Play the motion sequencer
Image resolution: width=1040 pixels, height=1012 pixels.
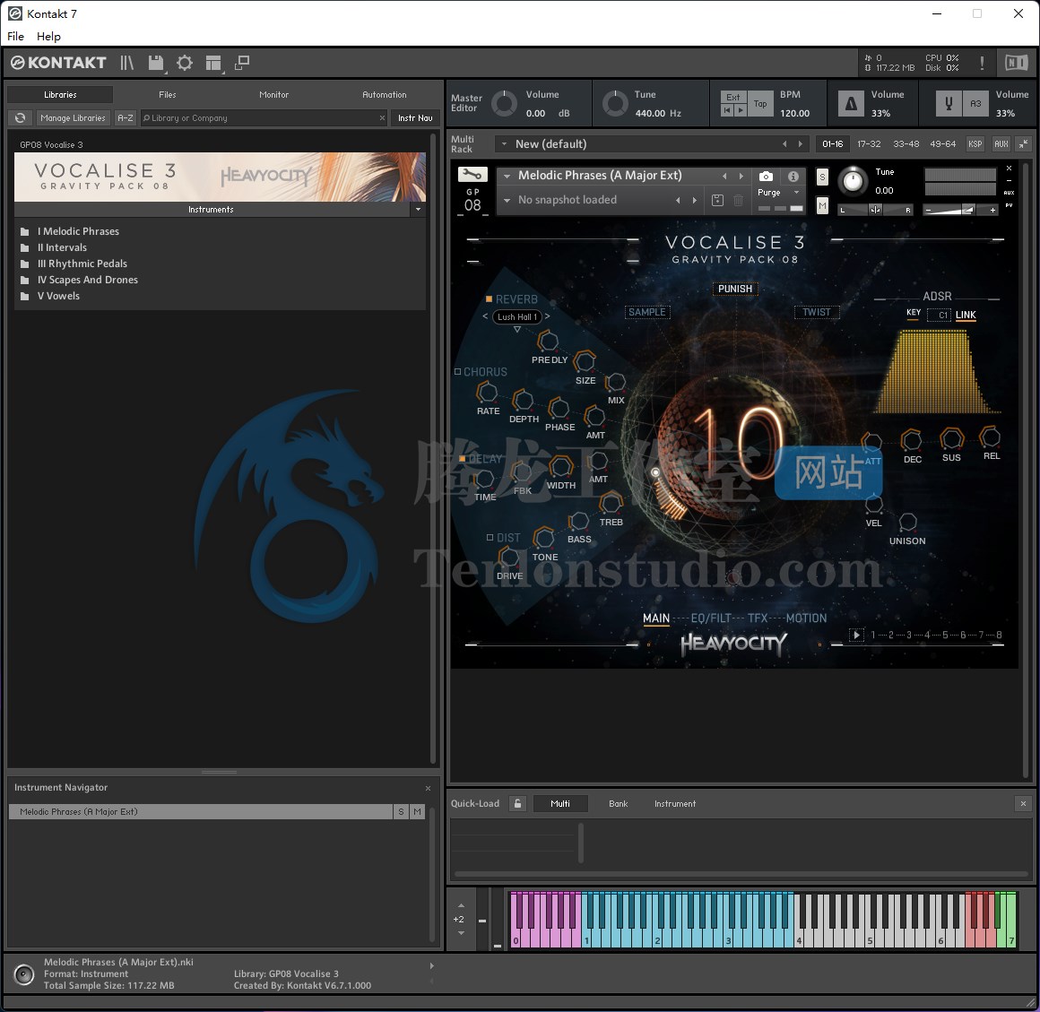tap(856, 635)
